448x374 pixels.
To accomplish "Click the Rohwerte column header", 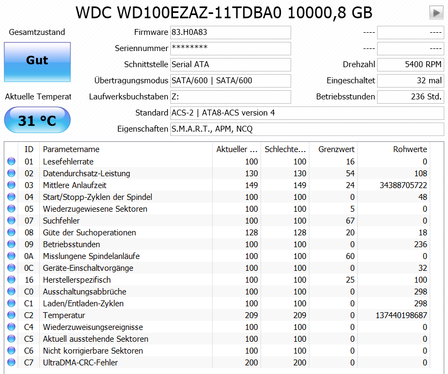I will pos(394,149).
